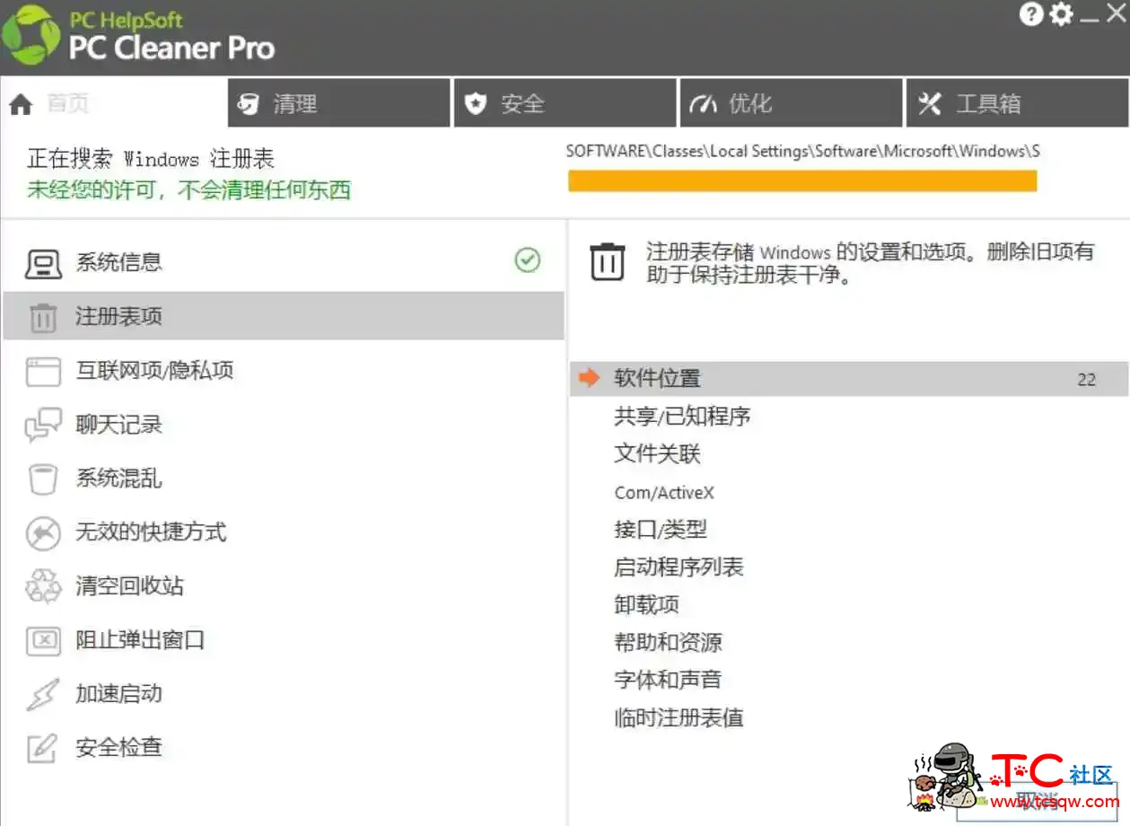Open the 工具箱 tab

tap(1018, 103)
